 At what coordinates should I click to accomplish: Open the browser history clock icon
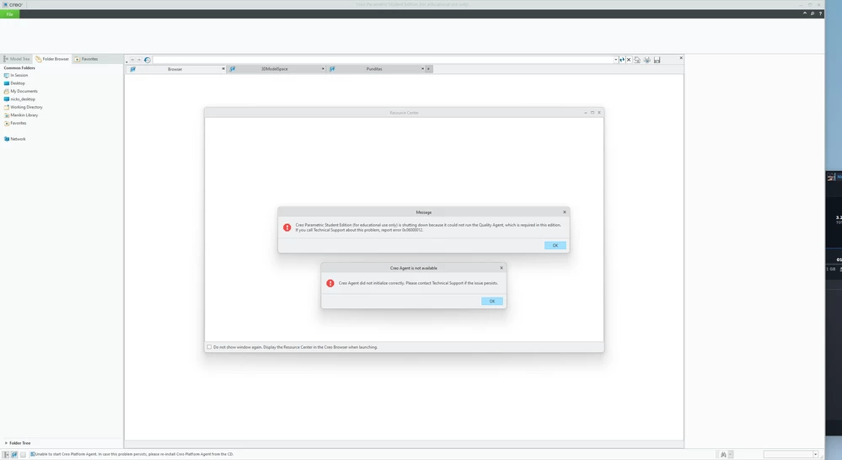[x=147, y=60]
